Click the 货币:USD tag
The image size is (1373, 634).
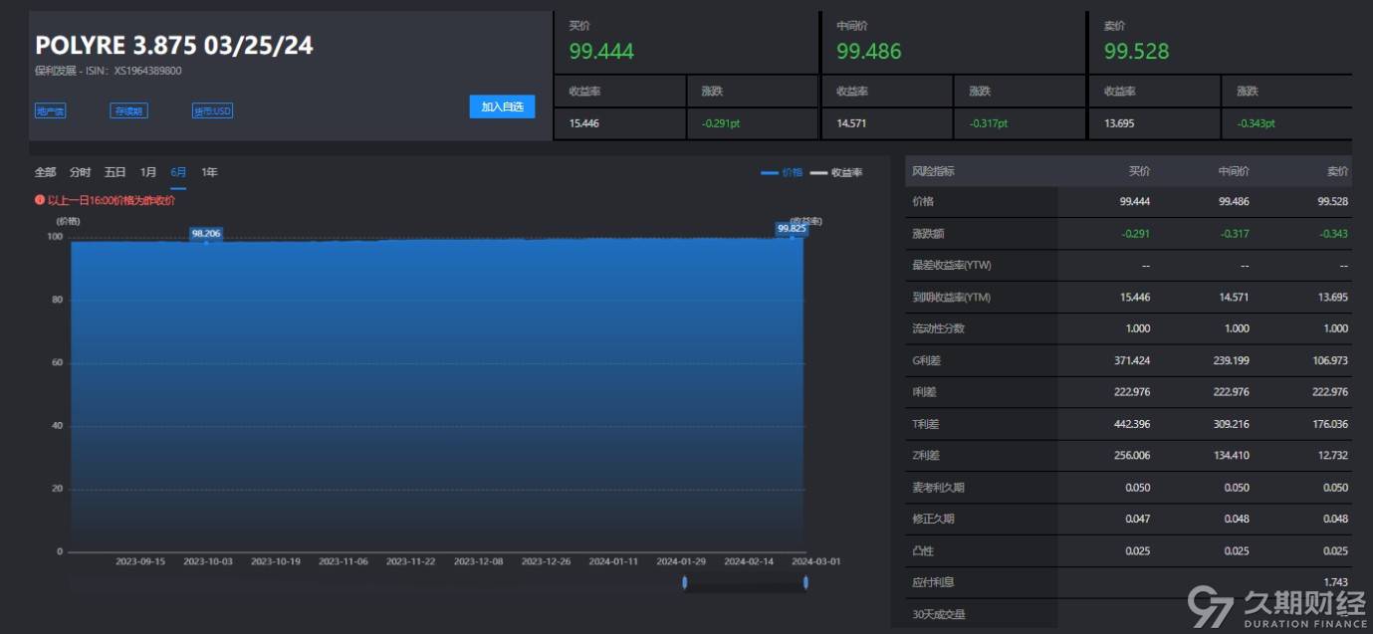coord(212,110)
